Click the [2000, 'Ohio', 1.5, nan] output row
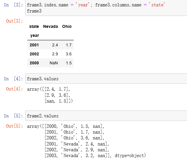Image resolution: width=187 pixels, height=160 pixels. (x=74, y=126)
